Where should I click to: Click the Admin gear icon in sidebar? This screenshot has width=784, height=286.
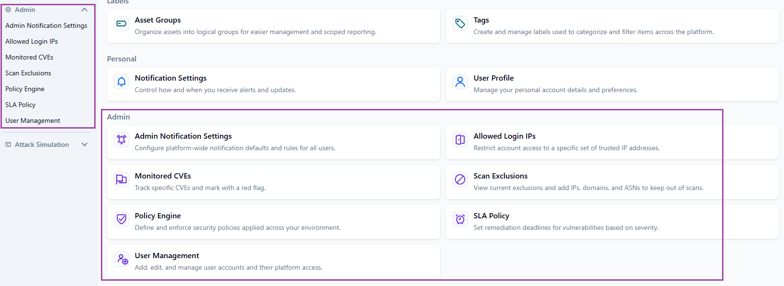pyautogui.click(x=8, y=10)
